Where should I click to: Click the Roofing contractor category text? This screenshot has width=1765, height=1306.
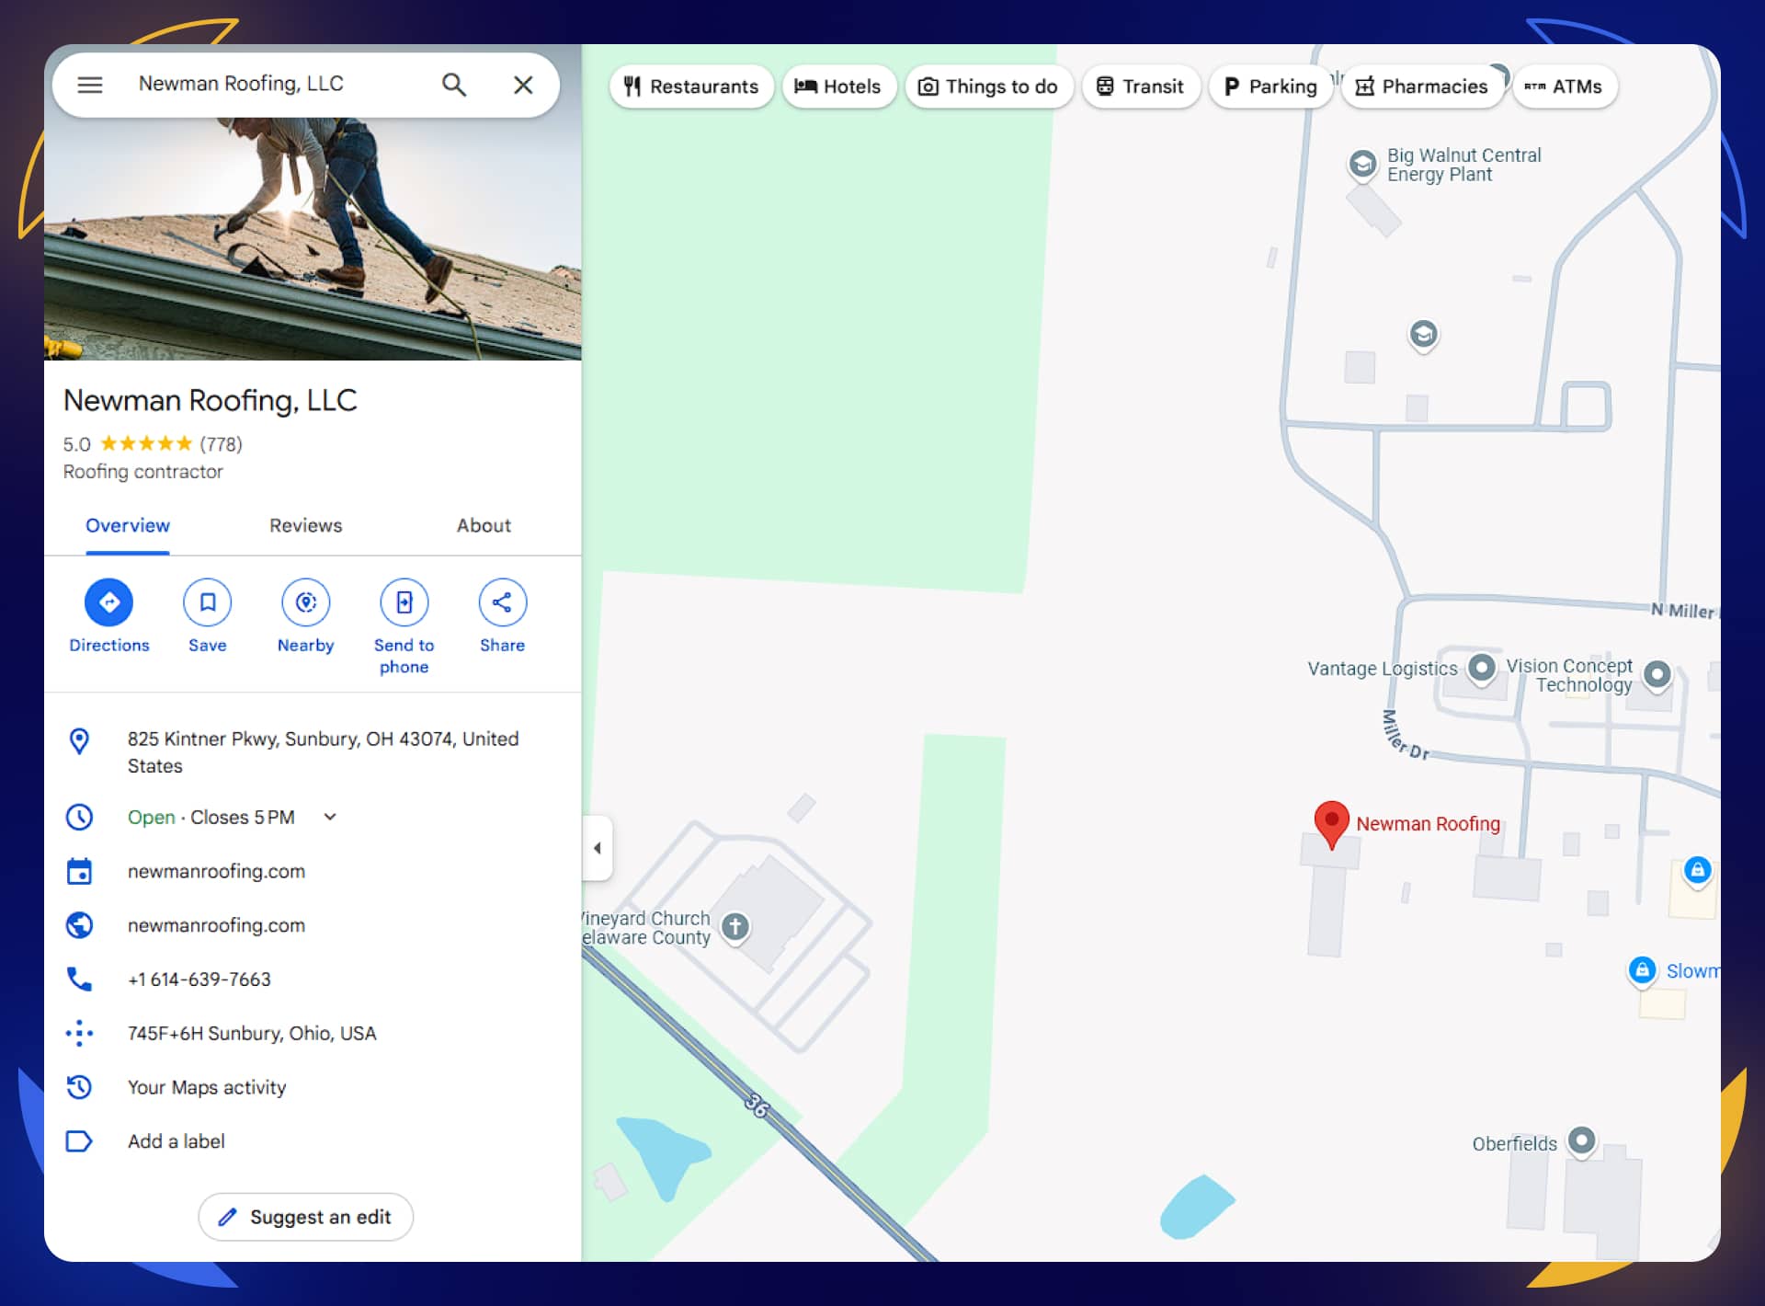142,472
